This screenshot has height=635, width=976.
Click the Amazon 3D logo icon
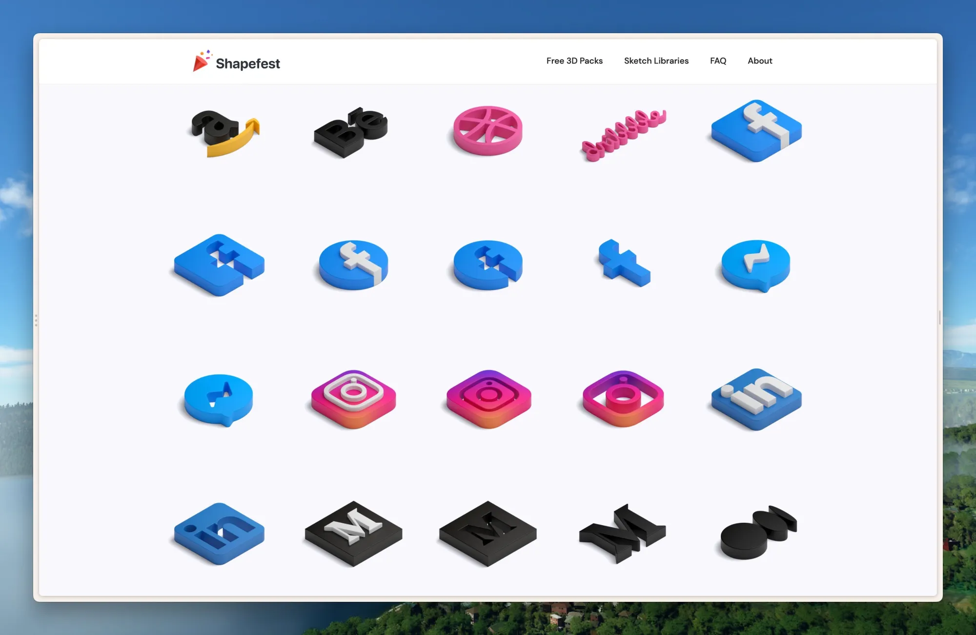pos(224,133)
